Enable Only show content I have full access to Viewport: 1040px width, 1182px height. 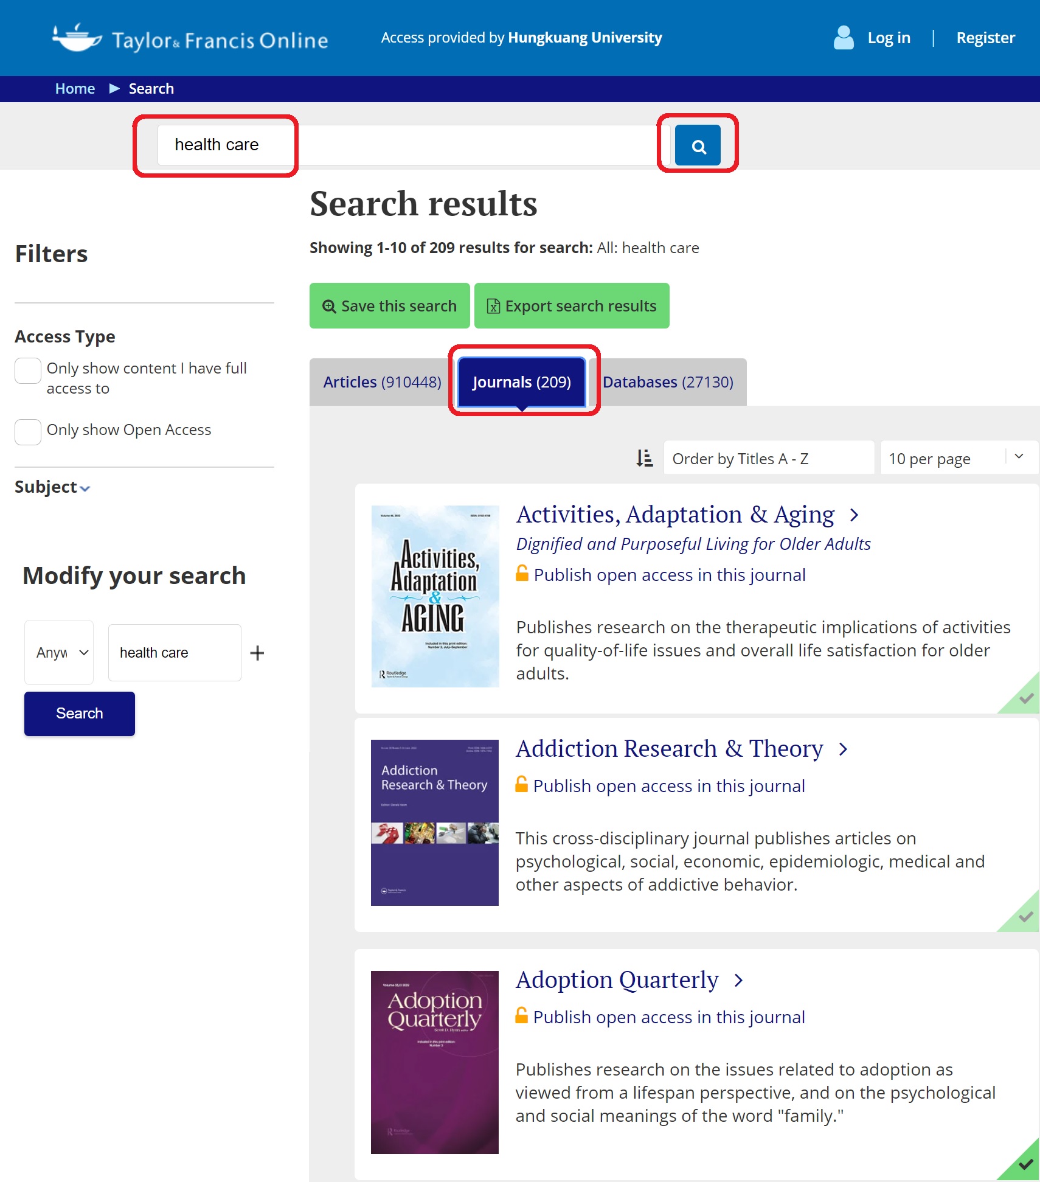28,370
